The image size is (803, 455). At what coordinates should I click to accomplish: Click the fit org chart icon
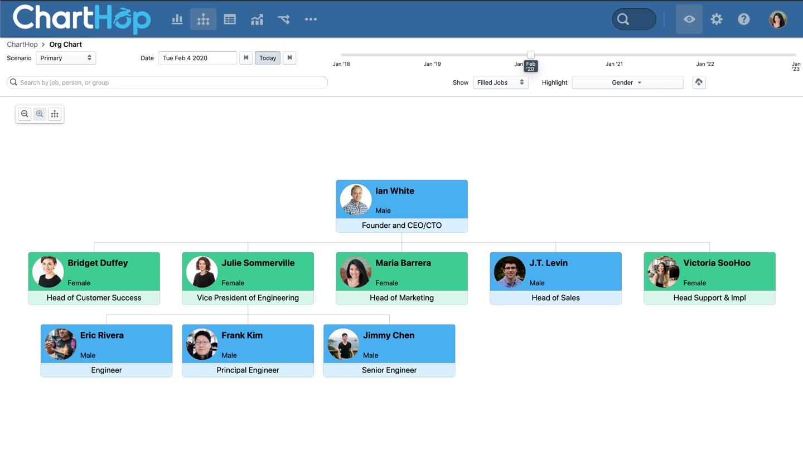(x=55, y=114)
